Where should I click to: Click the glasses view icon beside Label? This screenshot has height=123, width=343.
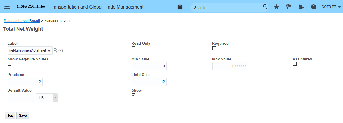tap(60, 50)
